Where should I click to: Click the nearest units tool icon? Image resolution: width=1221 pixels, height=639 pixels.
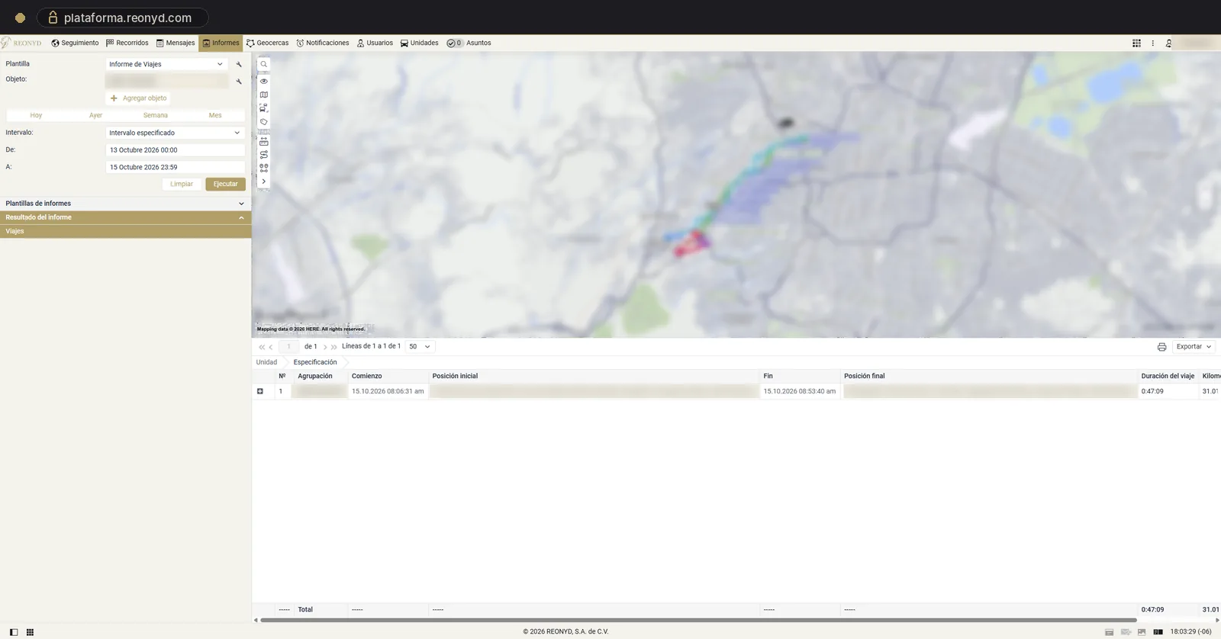[x=264, y=168]
